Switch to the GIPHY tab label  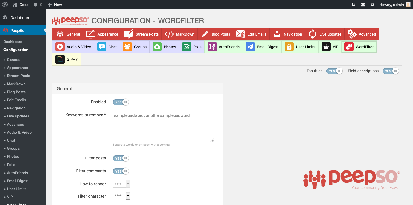coord(72,59)
